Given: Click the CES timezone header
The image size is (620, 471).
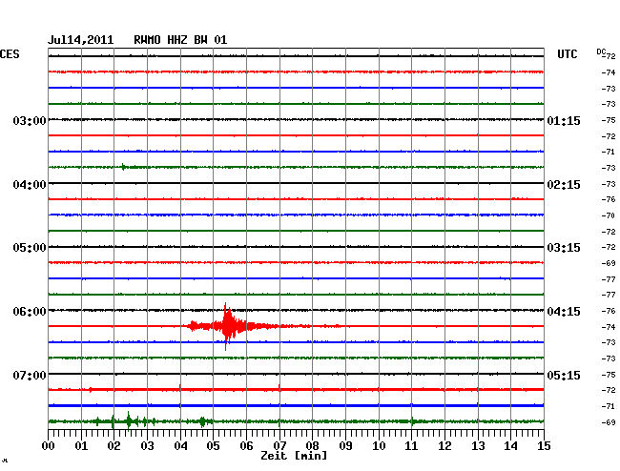Looking at the screenshot, I should tap(10, 54).
